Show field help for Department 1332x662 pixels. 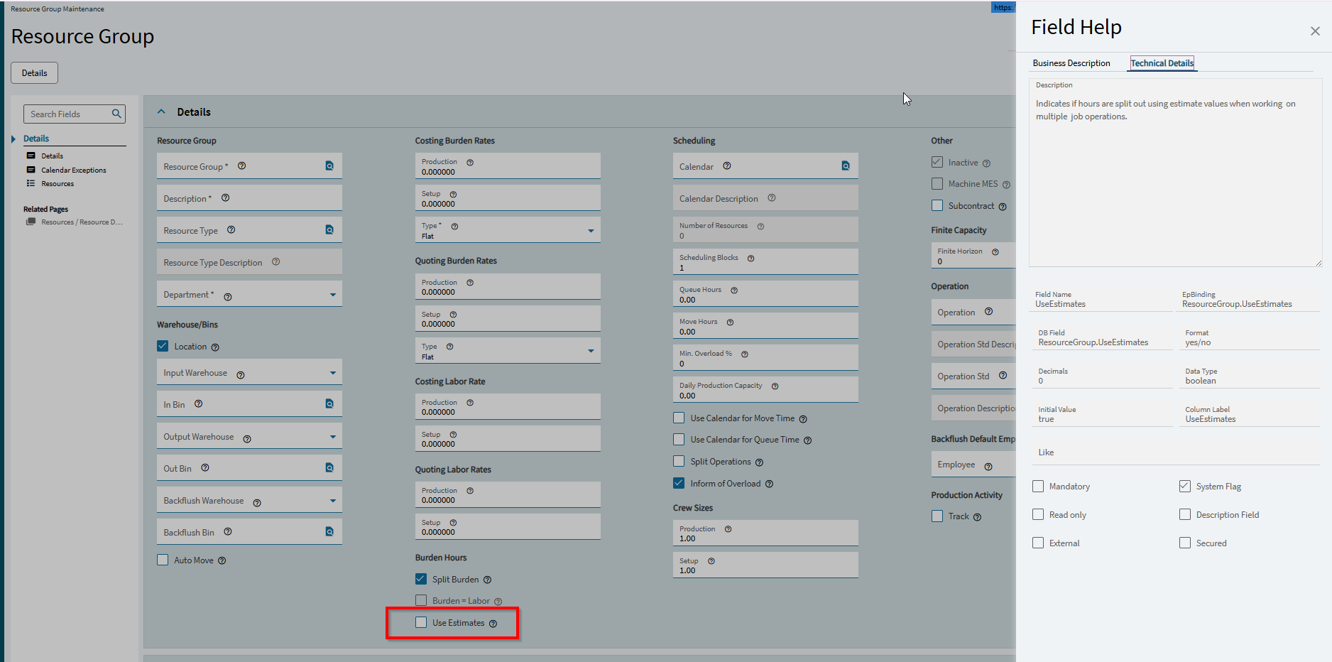click(x=228, y=297)
